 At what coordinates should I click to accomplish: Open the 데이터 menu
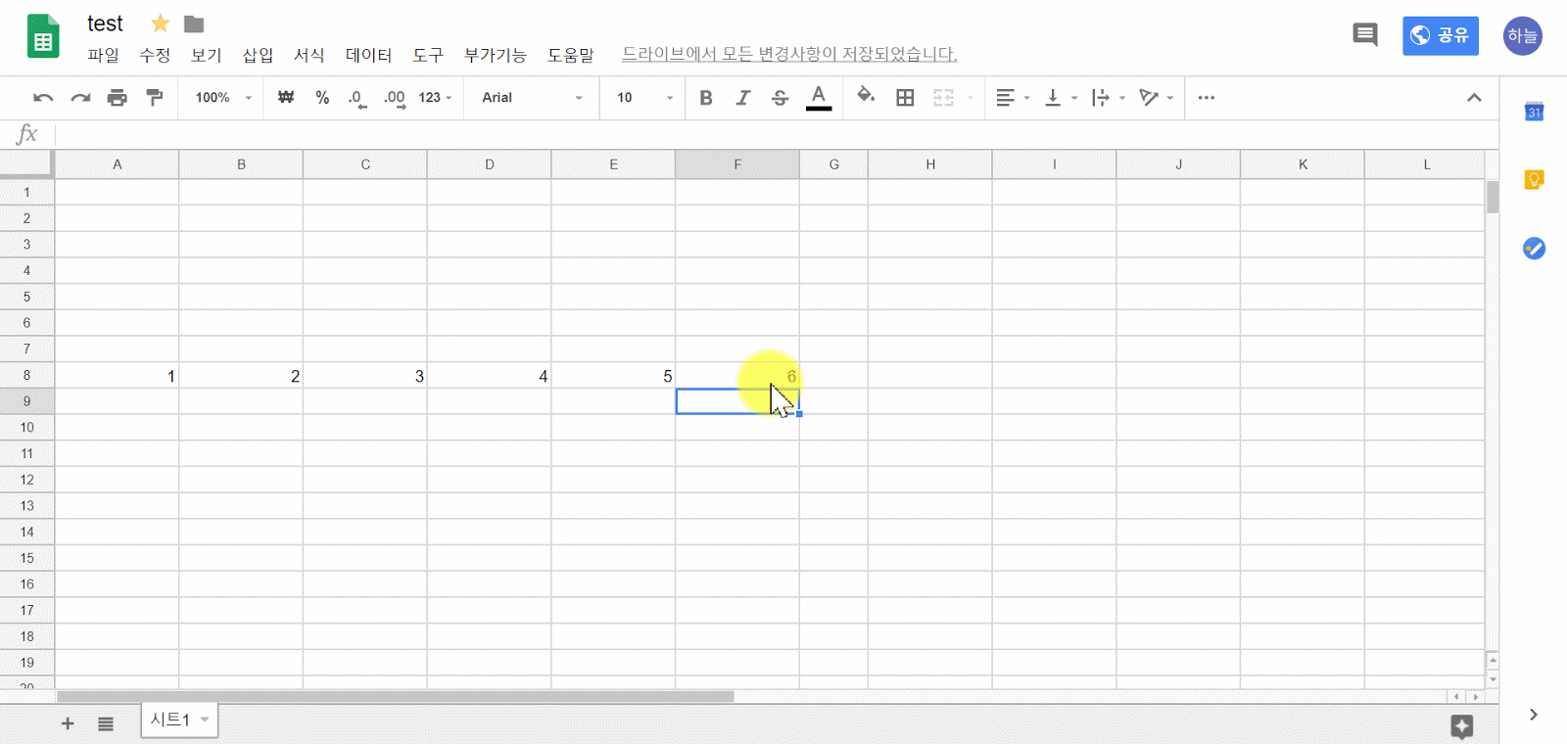click(368, 55)
